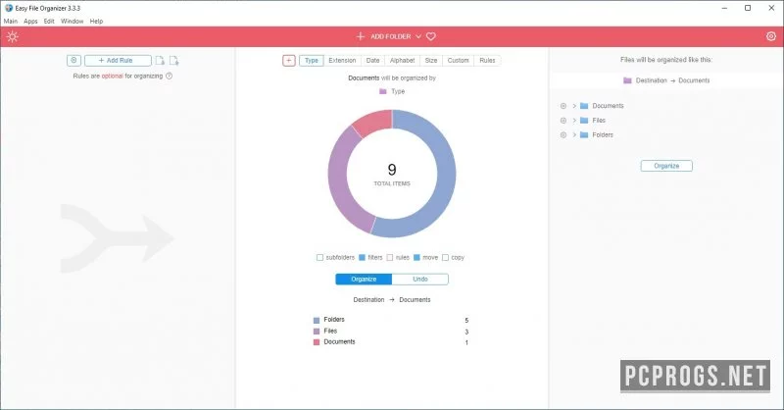Screen dimensions: 784x410
Task: Click 'Files' legend label
Action: tap(330, 331)
